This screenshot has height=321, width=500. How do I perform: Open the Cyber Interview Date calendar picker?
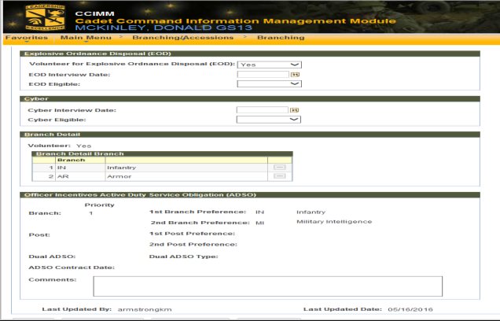(x=296, y=110)
